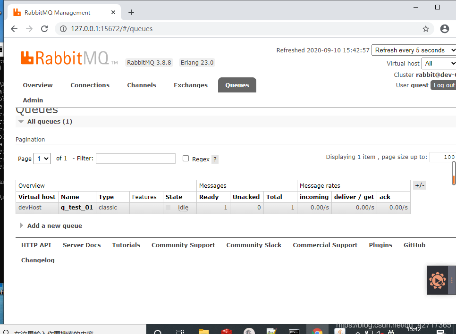Switch to the Exchanges tab
The image size is (456, 334).
(x=191, y=85)
